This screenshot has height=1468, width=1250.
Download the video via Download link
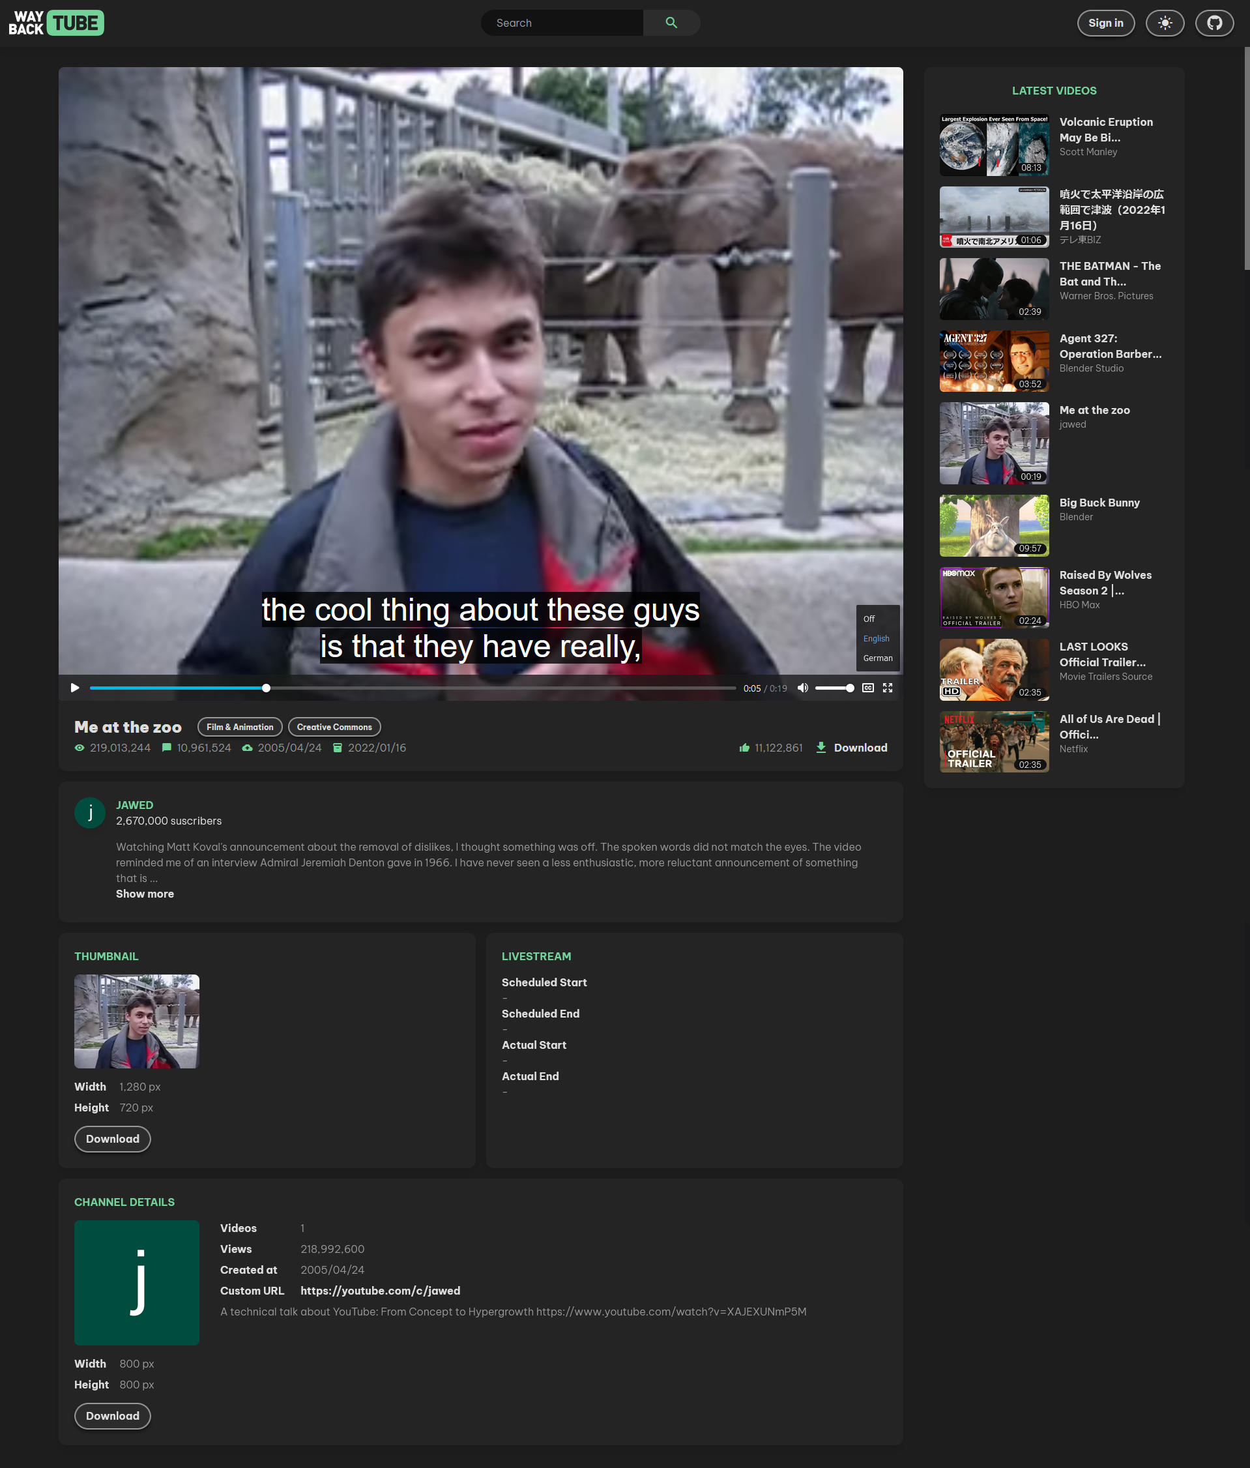pos(860,748)
